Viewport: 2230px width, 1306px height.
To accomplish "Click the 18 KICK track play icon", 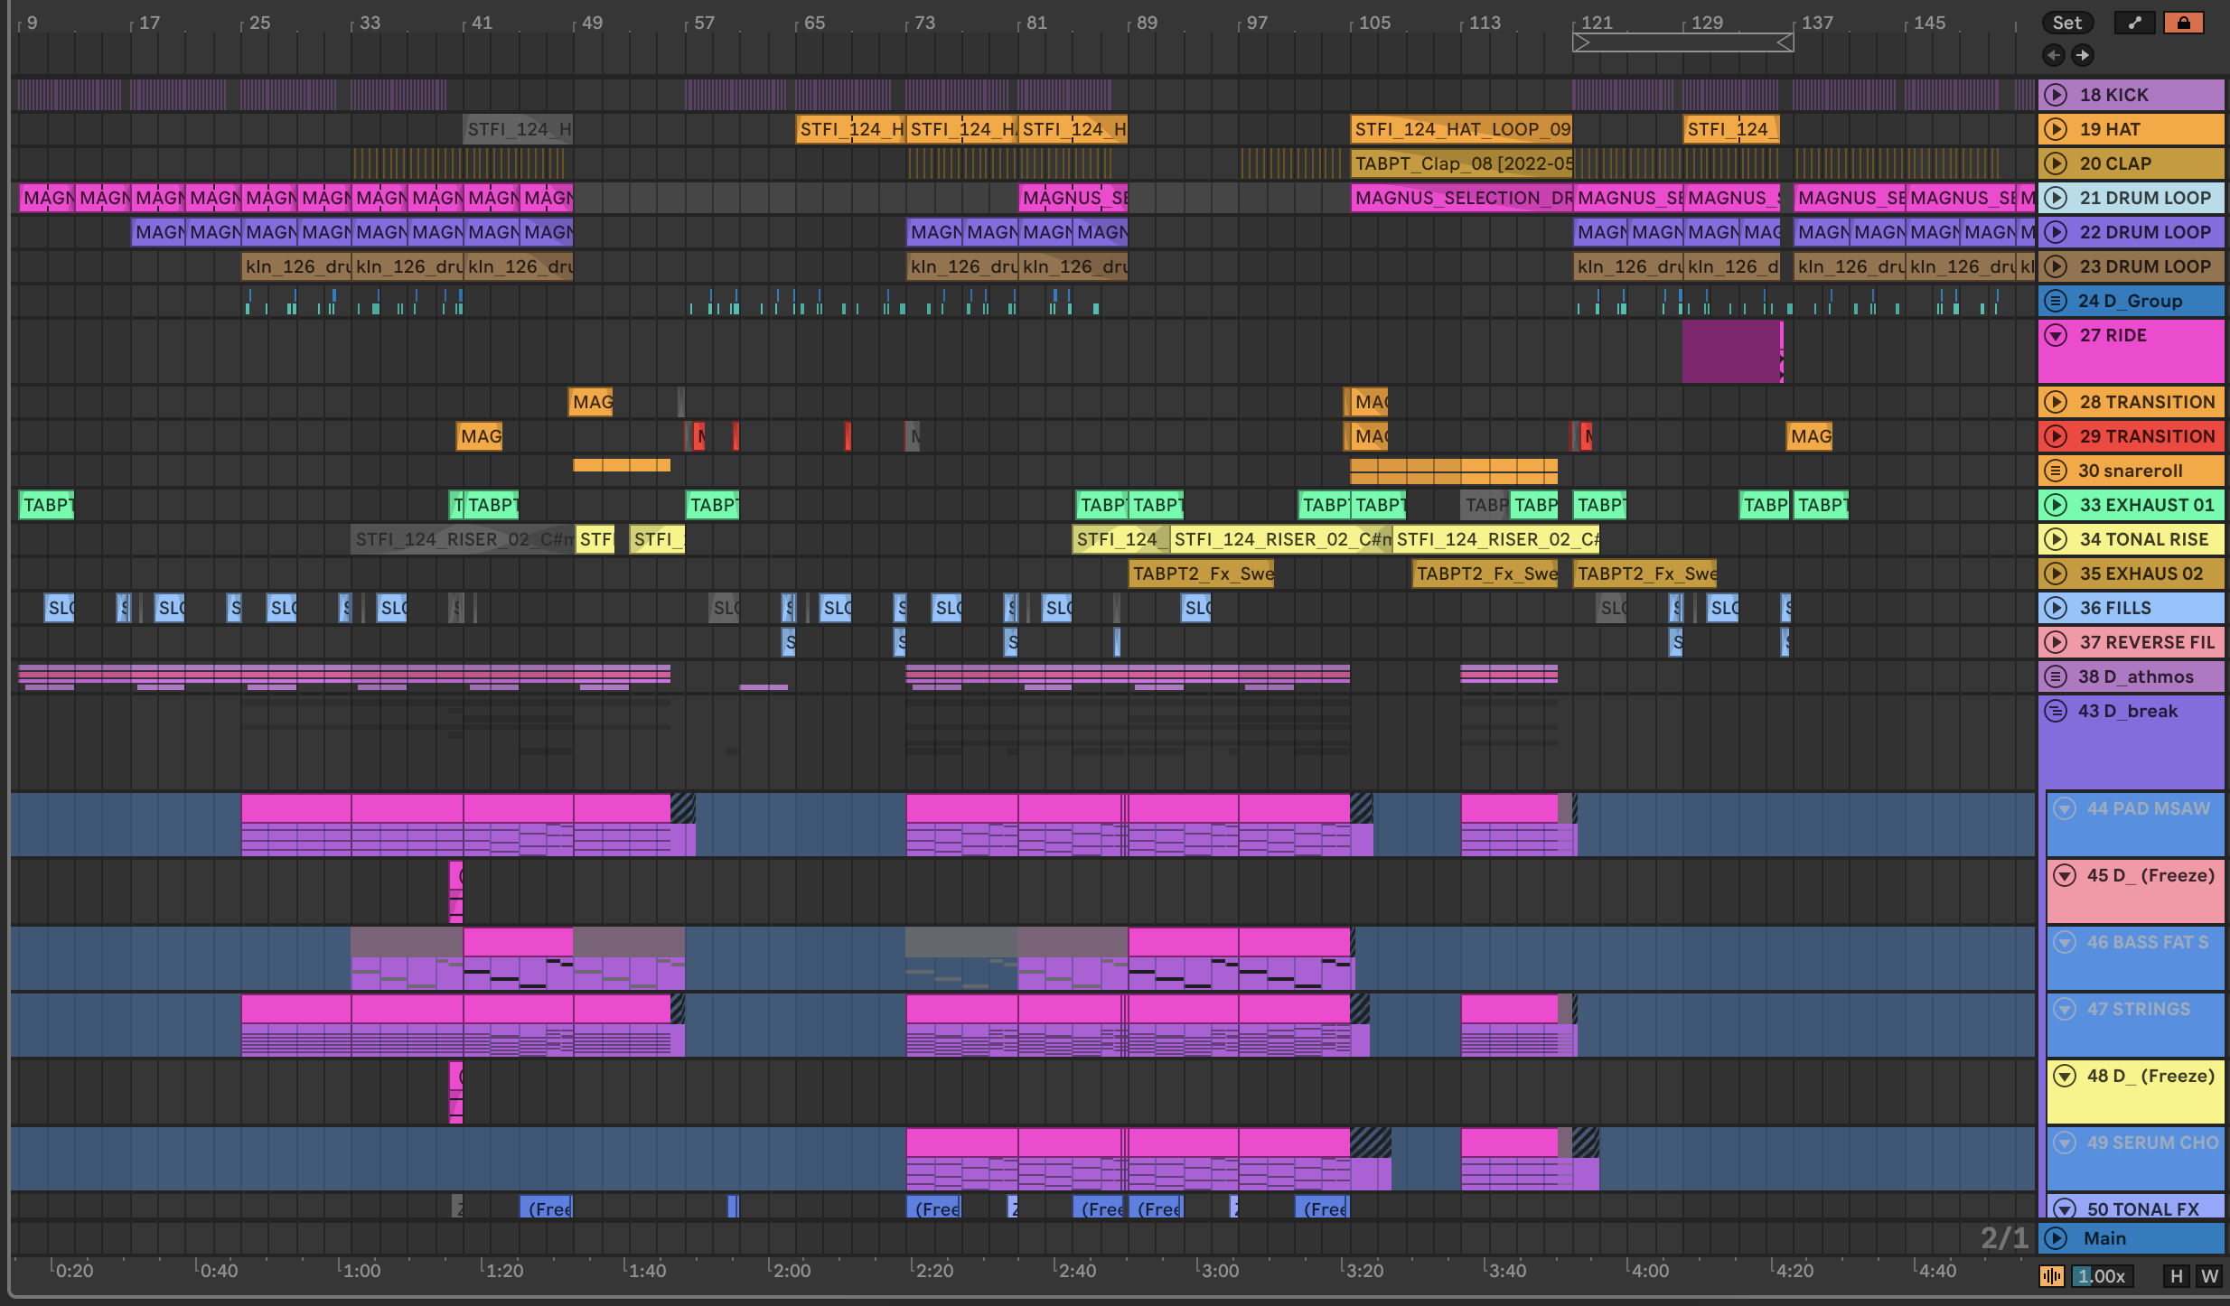I will [x=2056, y=95].
